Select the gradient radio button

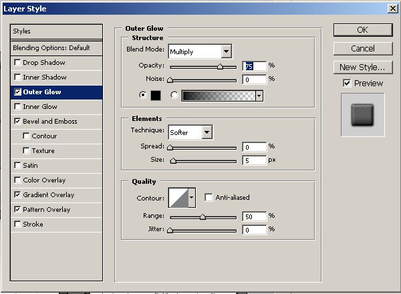(x=174, y=96)
